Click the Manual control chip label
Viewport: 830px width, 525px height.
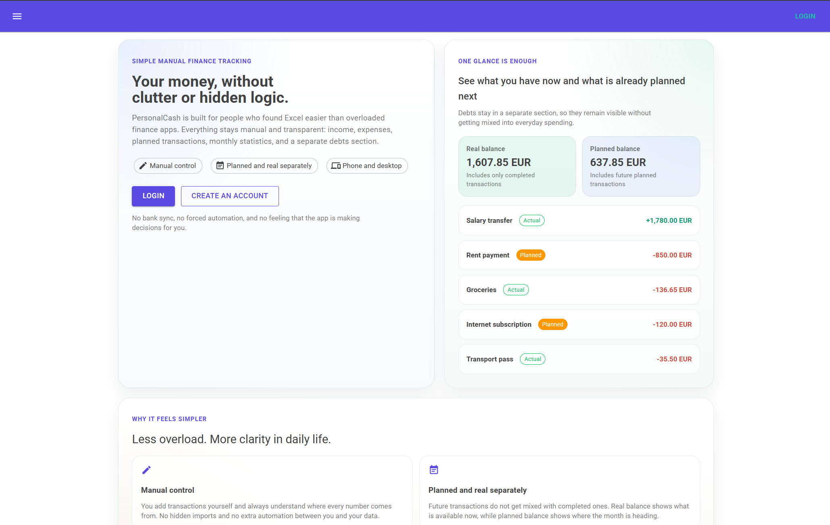pyautogui.click(x=173, y=166)
